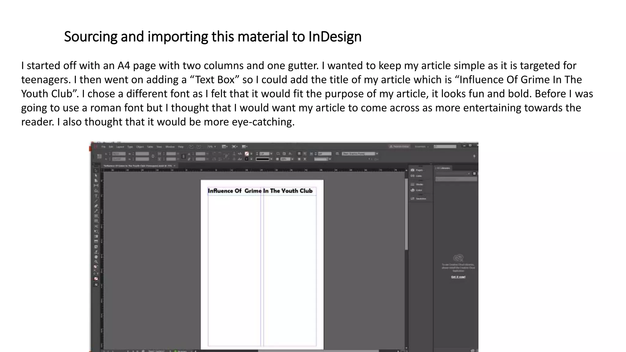The image size is (626, 352).
Task: Open the Screen Mode dropdown in the application bar
Action: [x=234, y=147]
